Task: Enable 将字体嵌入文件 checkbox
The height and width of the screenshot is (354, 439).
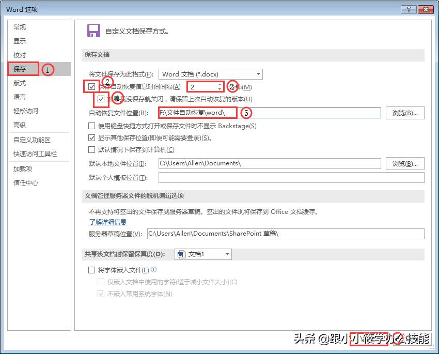Action: pyautogui.click(x=90, y=270)
